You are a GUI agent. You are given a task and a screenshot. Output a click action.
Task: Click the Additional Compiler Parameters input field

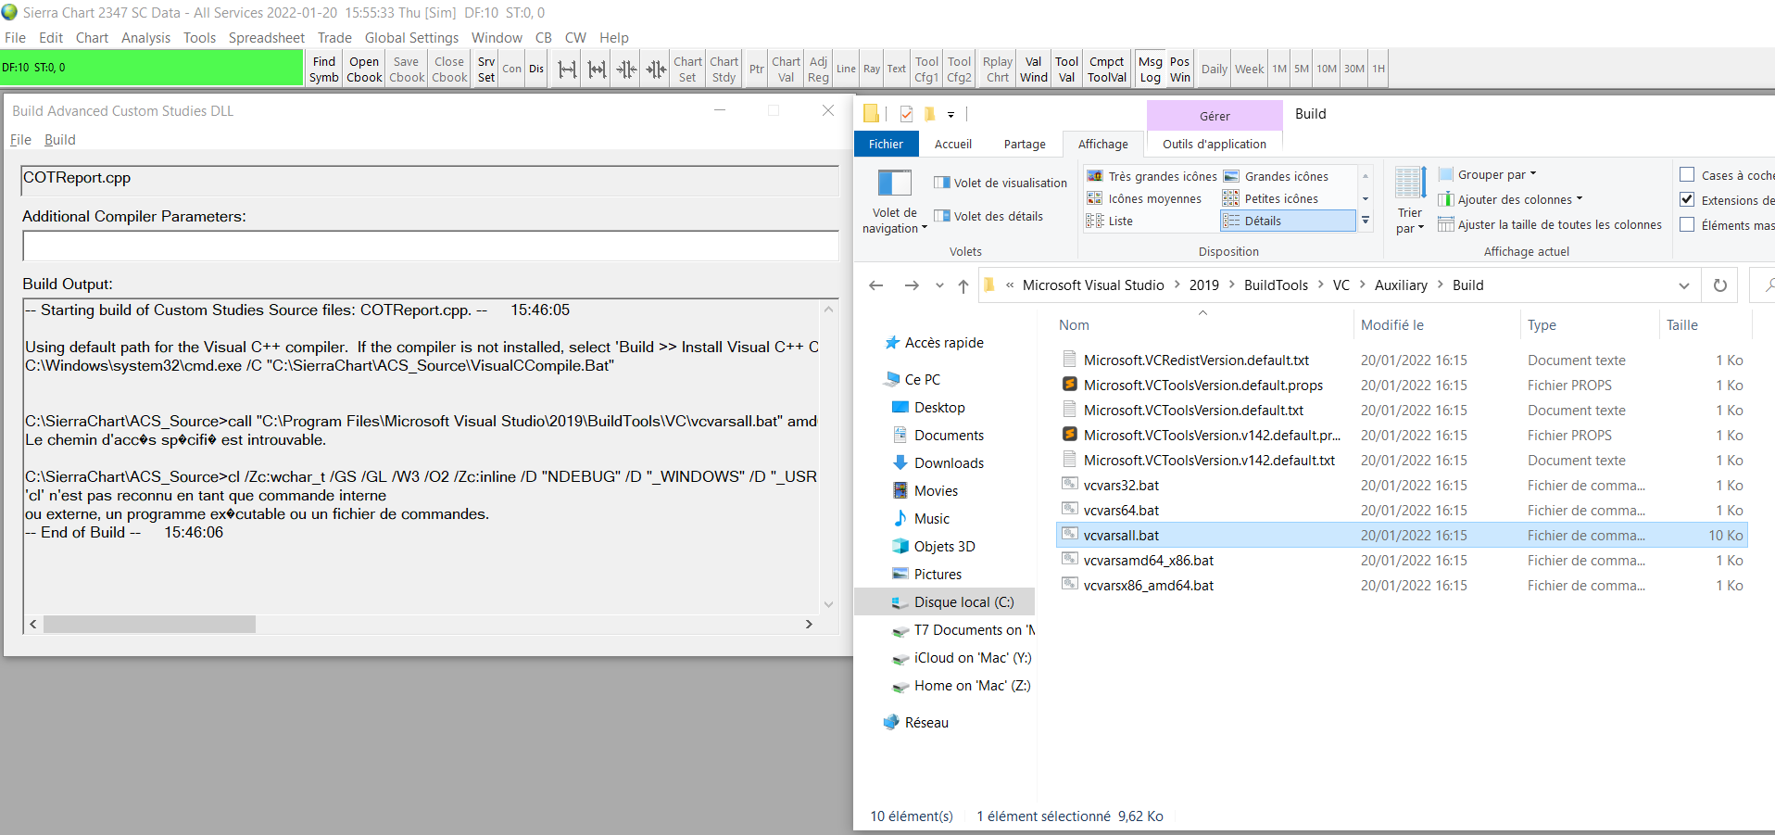[430, 246]
